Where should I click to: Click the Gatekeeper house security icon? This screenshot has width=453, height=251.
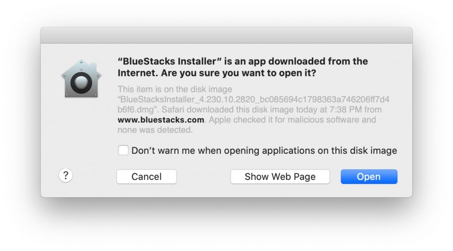(81, 79)
